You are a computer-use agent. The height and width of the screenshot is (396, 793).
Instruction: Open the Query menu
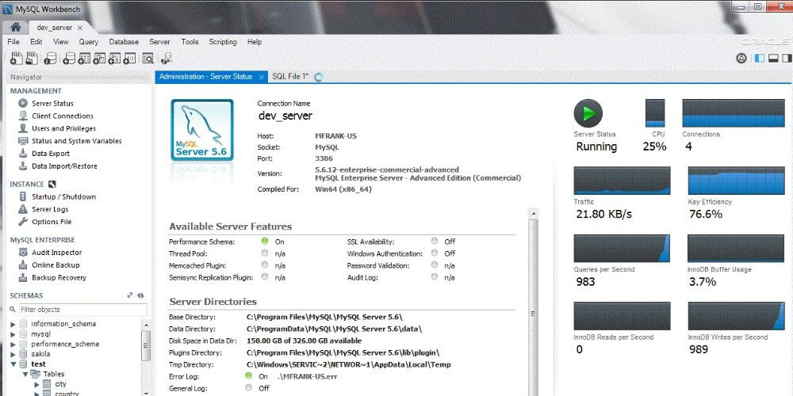89,42
